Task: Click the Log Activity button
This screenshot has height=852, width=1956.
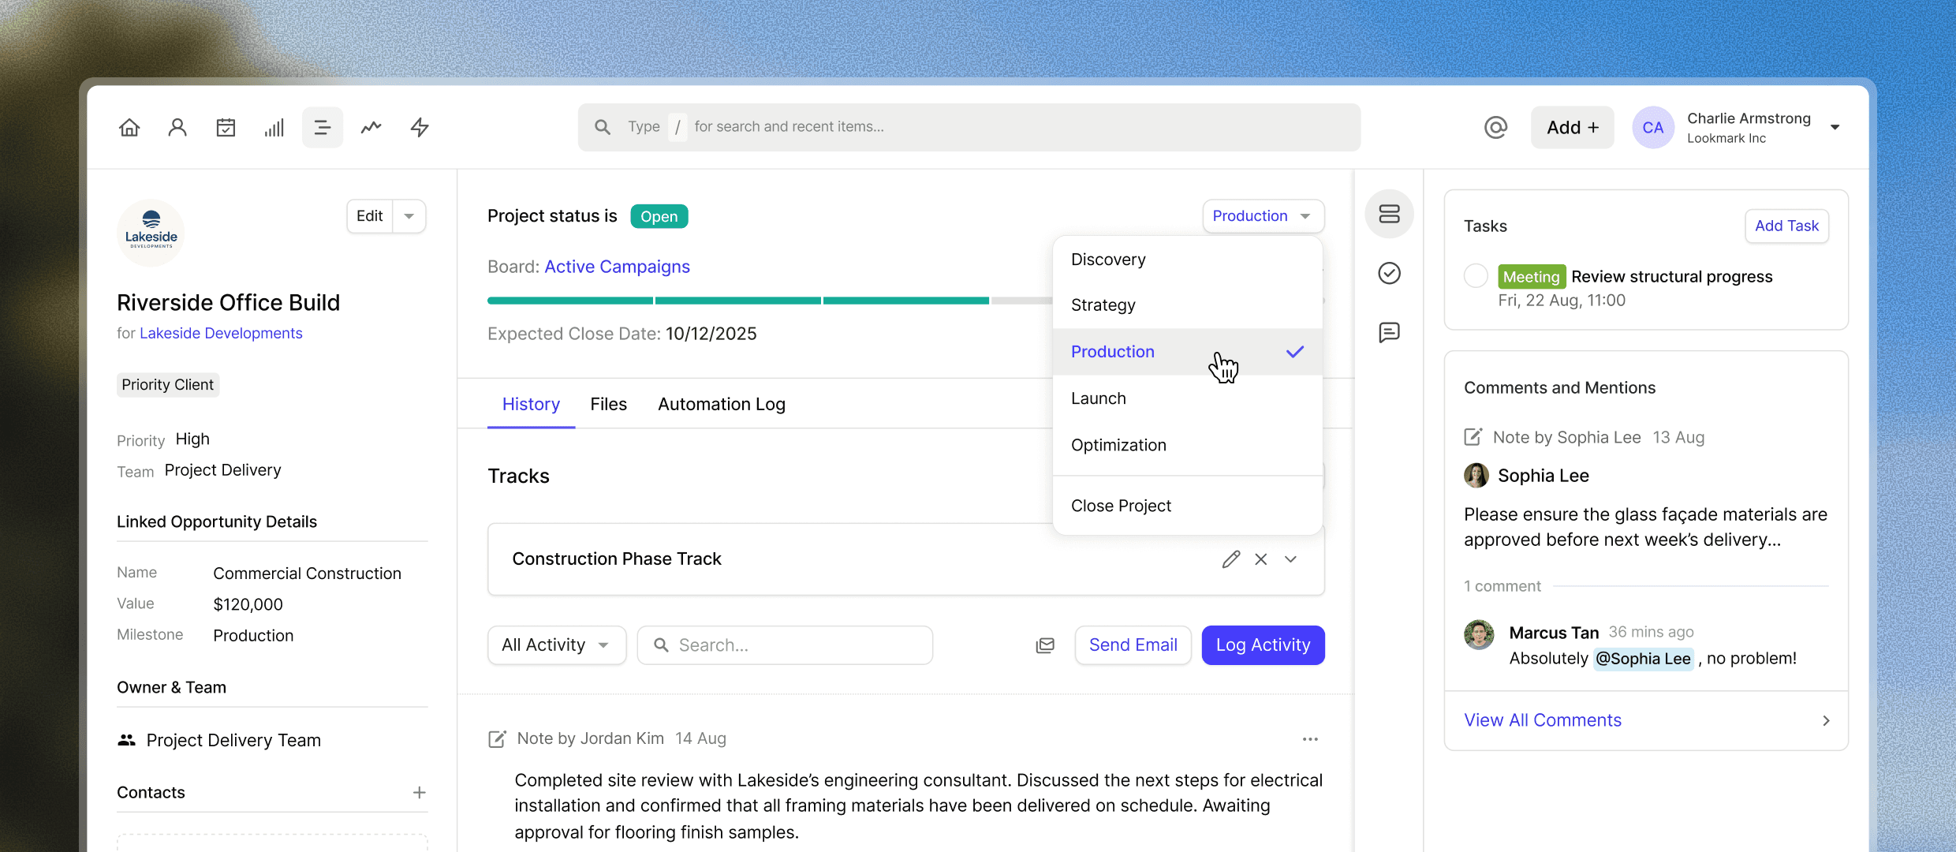Action: (x=1263, y=645)
